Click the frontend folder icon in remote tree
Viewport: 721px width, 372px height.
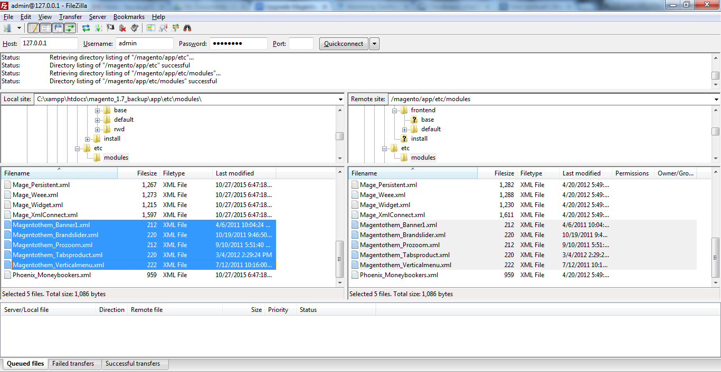click(x=404, y=110)
